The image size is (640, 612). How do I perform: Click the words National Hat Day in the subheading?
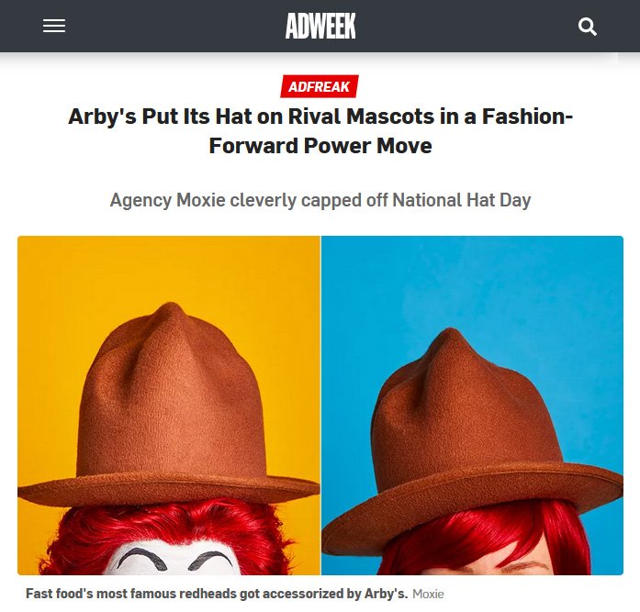(462, 200)
